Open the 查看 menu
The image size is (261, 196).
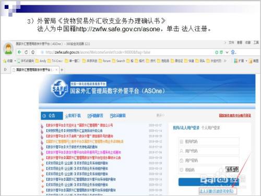pyautogui.click(x=240, y=42)
